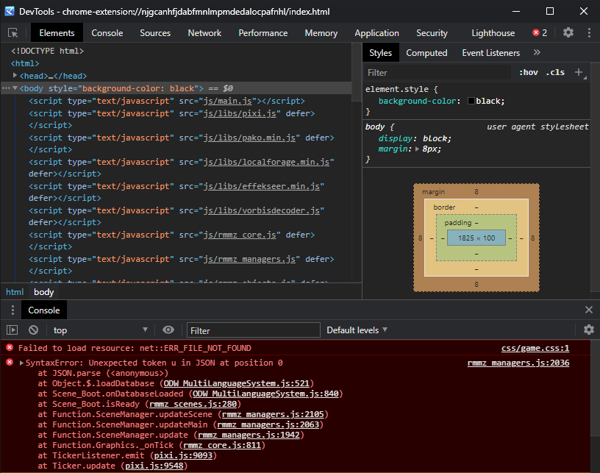This screenshot has width=600, height=473.
Task: Follow the js/libs/pixi.js src link
Action: [x=240, y=113]
